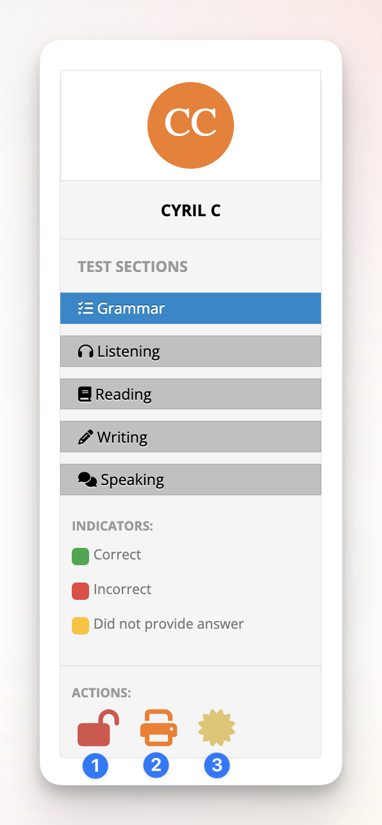Screen dimensions: 382x825
Task: Click the checklist icon beside Grammar
Action: tap(85, 308)
